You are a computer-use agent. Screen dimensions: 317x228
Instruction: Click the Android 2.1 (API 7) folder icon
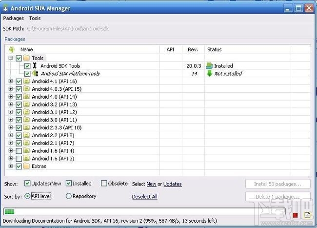tap(26, 143)
